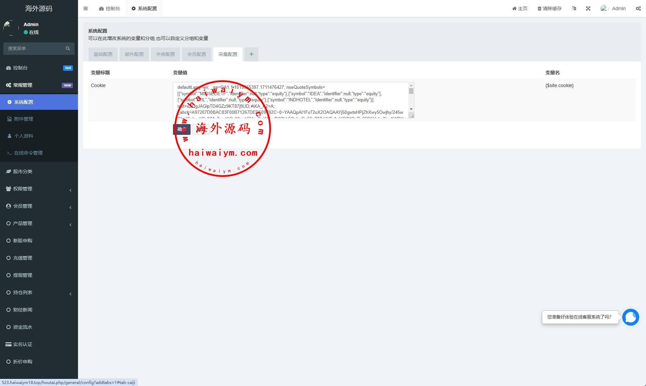Click the fullscreen expand icon

click(x=588, y=8)
